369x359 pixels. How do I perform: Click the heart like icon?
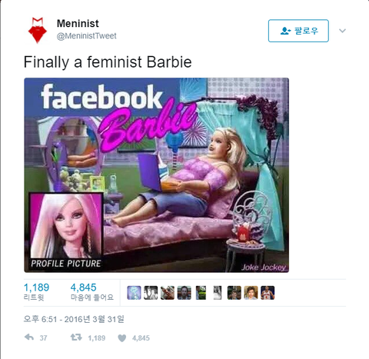(122, 338)
